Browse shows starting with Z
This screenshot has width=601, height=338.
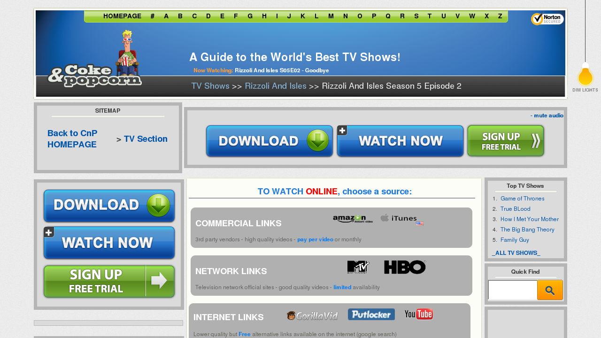(500, 16)
